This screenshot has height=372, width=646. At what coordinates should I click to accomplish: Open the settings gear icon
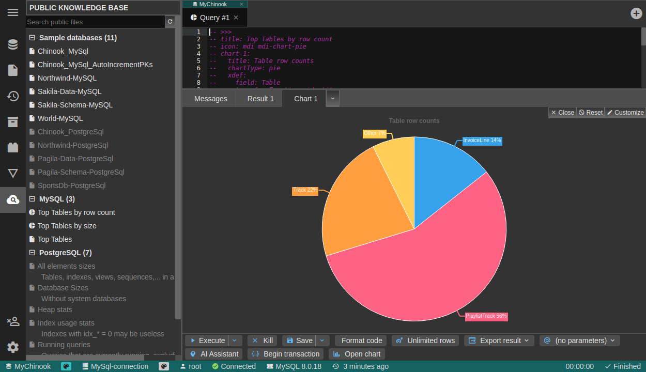point(13,347)
